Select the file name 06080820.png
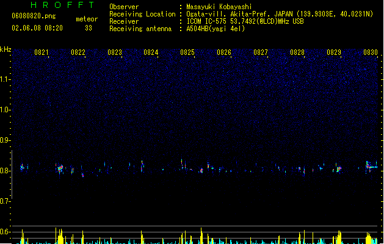384x244 pixels. pyautogui.click(x=34, y=16)
